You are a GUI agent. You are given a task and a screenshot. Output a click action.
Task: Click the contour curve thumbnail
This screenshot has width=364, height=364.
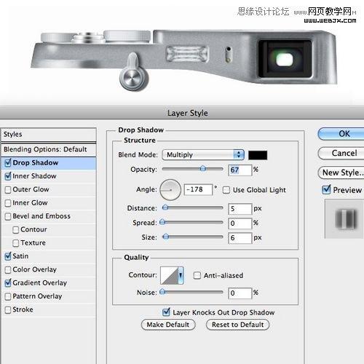170,275
